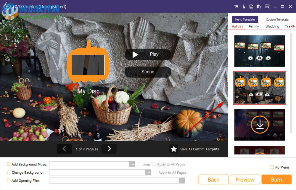This screenshot has width=296, height=190.
Task: Select the Holiday category
Action: tap(237, 26)
